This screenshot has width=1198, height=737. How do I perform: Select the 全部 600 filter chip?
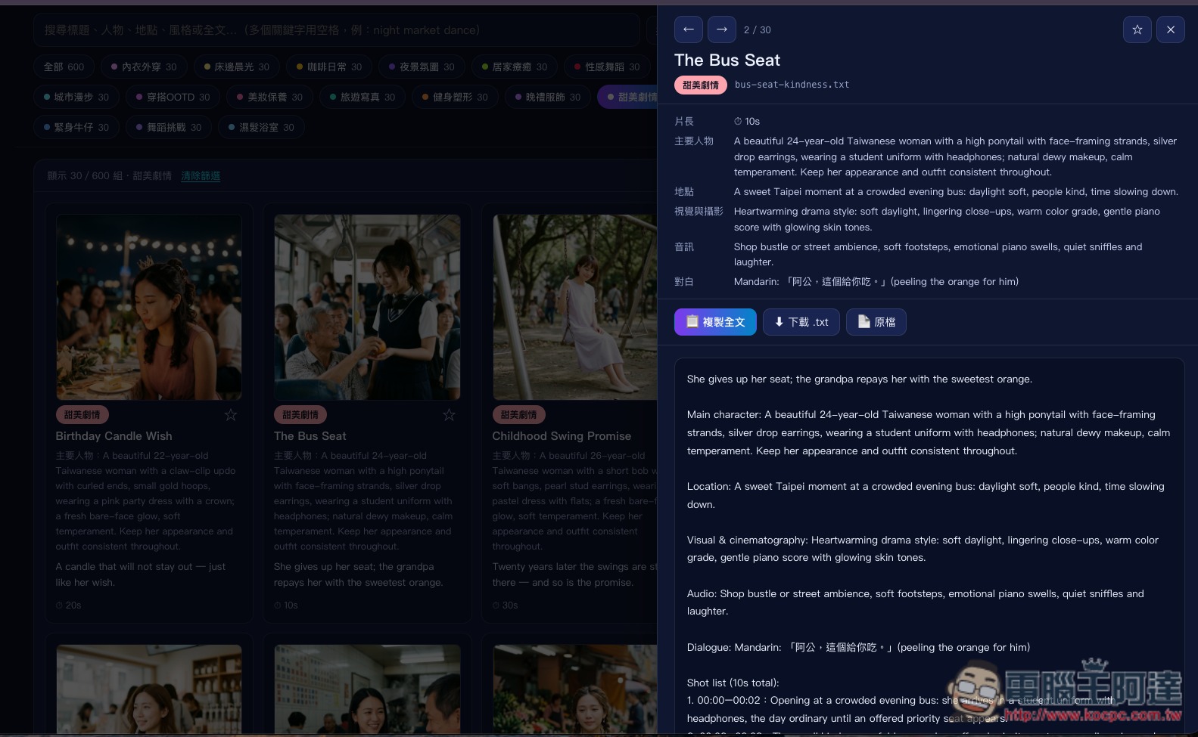coord(64,67)
